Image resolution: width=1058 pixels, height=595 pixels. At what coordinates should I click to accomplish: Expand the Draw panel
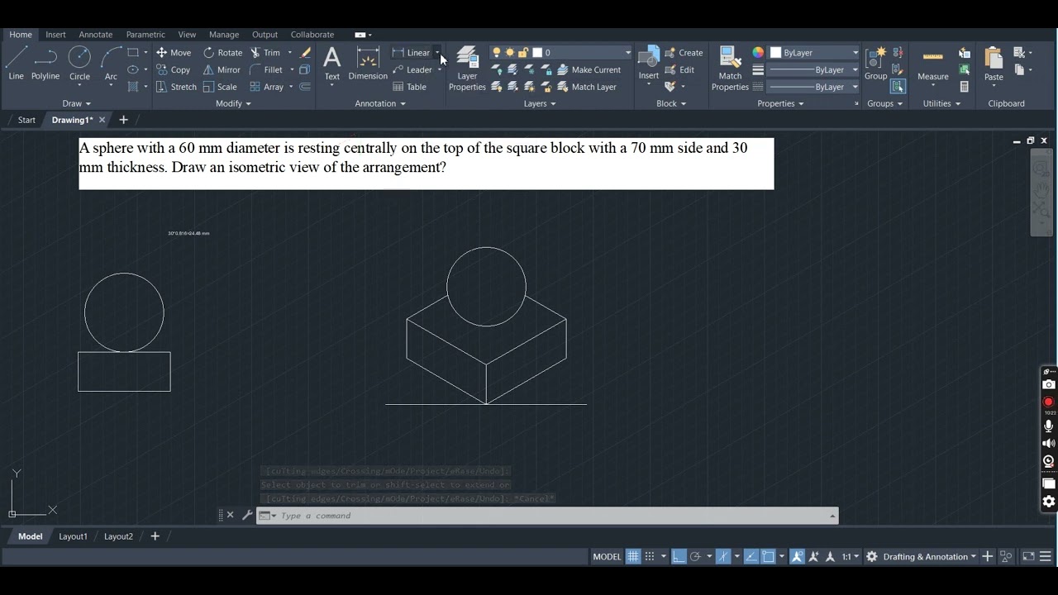77,103
